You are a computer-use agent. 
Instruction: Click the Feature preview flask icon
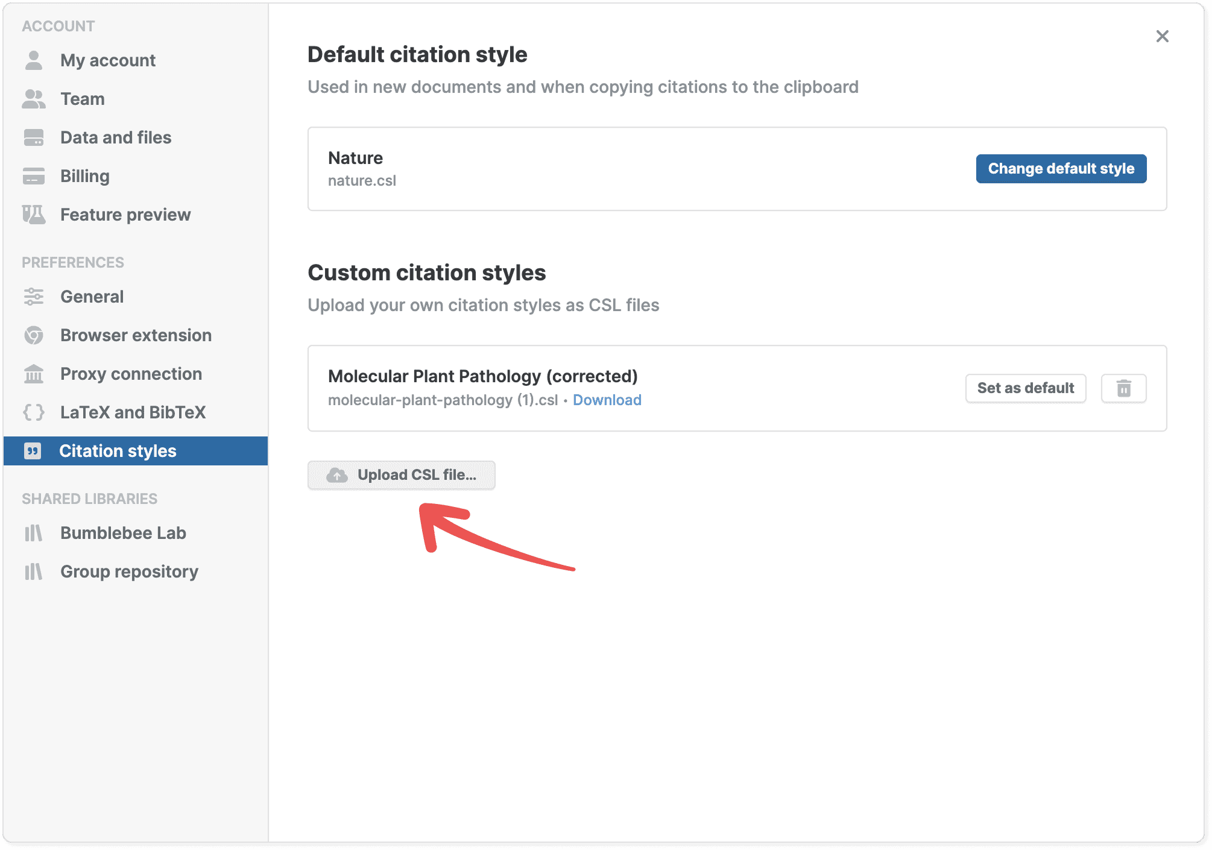coord(34,215)
